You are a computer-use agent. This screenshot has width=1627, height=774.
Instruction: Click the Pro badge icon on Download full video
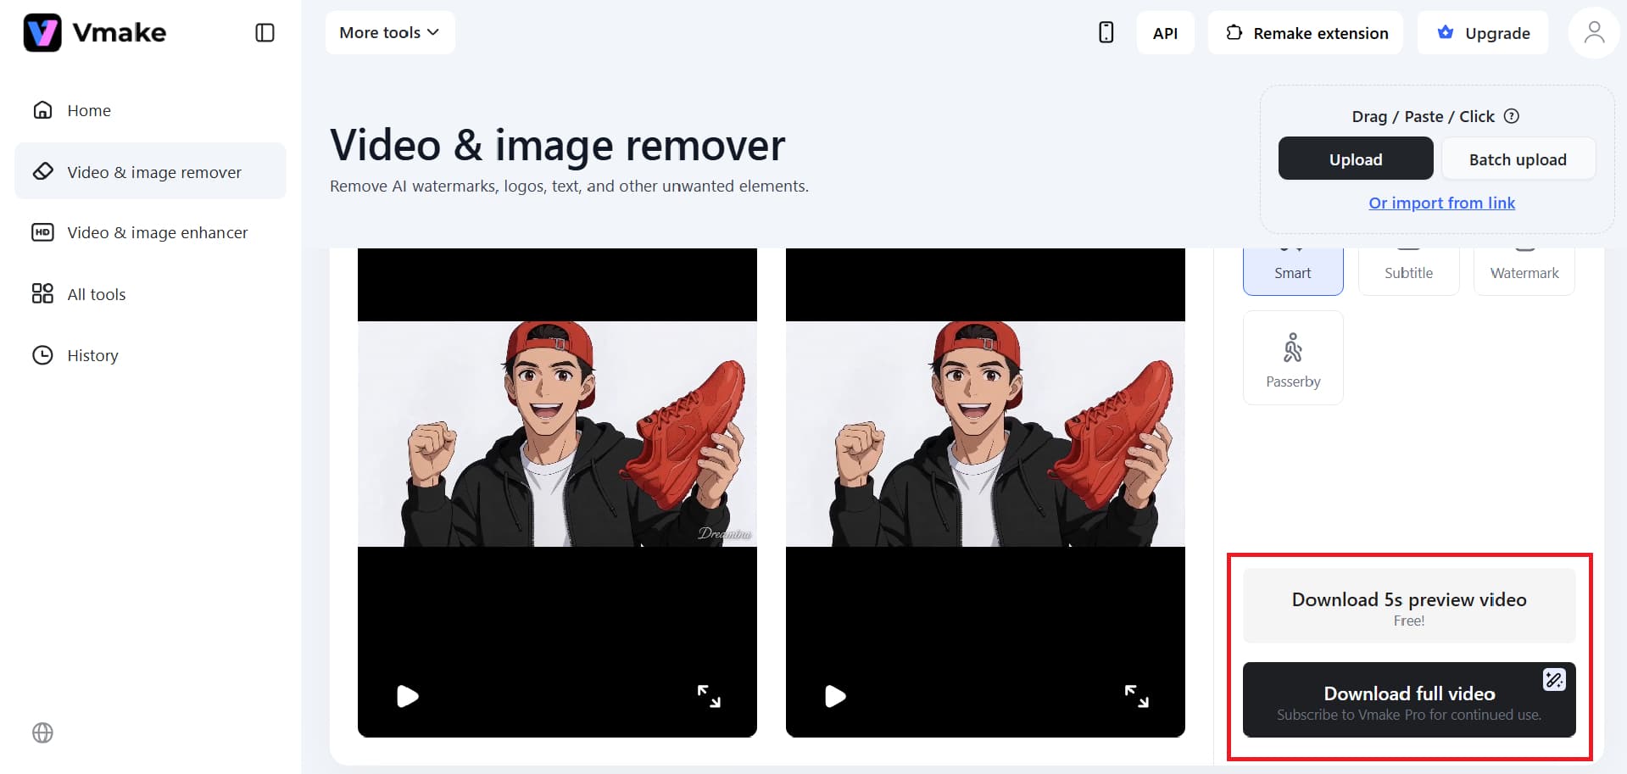point(1554,679)
